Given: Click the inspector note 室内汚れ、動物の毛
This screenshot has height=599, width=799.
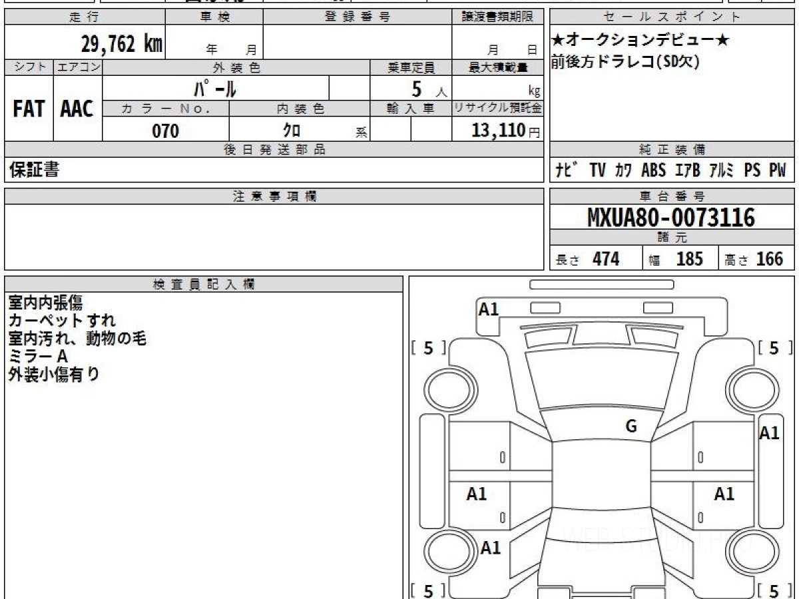Looking at the screenshot, I should coord(77,339).
